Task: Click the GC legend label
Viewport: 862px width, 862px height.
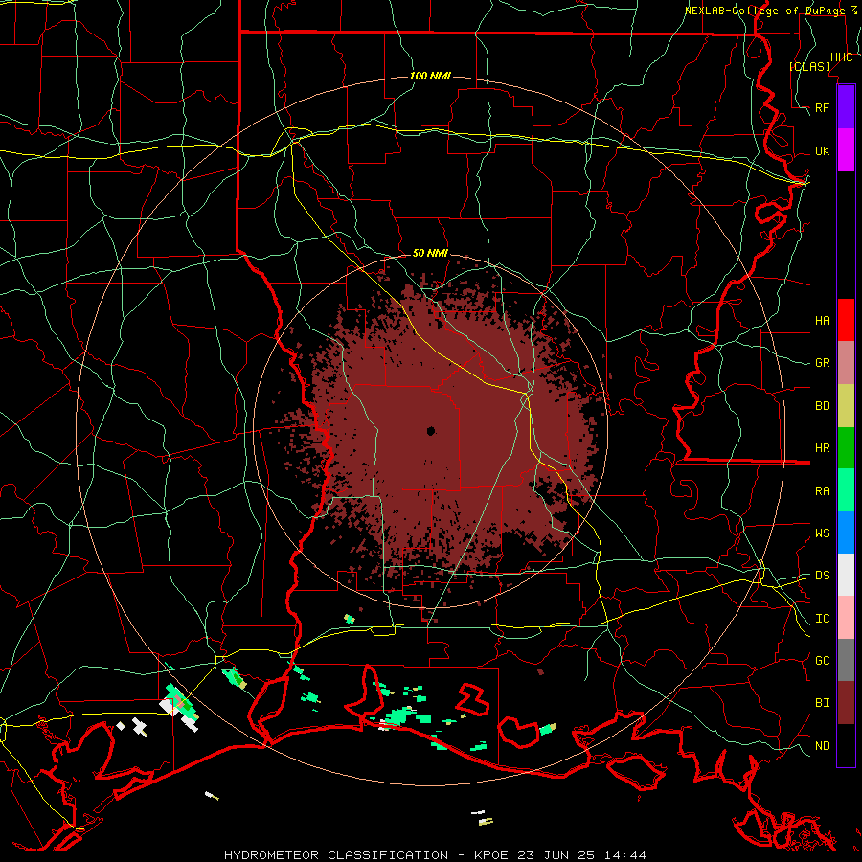Action: tap(822, 661)
